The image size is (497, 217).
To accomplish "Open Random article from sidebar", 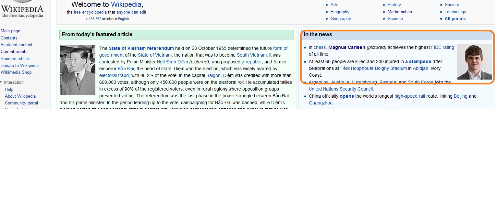I will coord(15,59).
